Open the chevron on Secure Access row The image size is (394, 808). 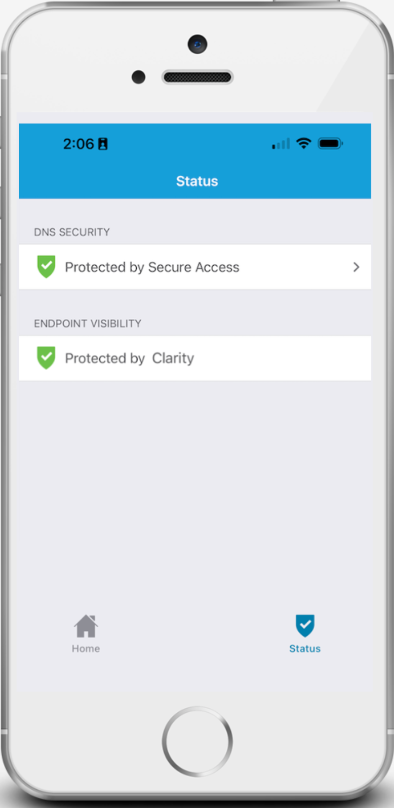coord(356,267)
